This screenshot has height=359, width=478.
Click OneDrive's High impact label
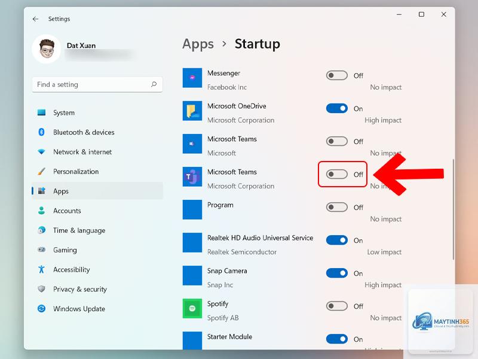383,120
